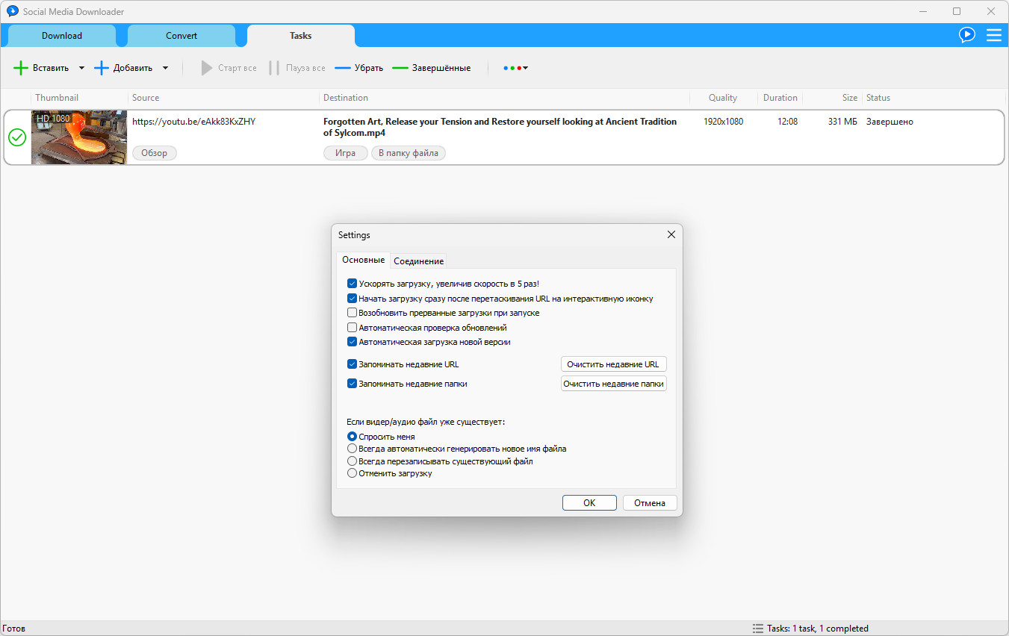
Task: Switch to the Convert tab
Action: coord(181,36)
